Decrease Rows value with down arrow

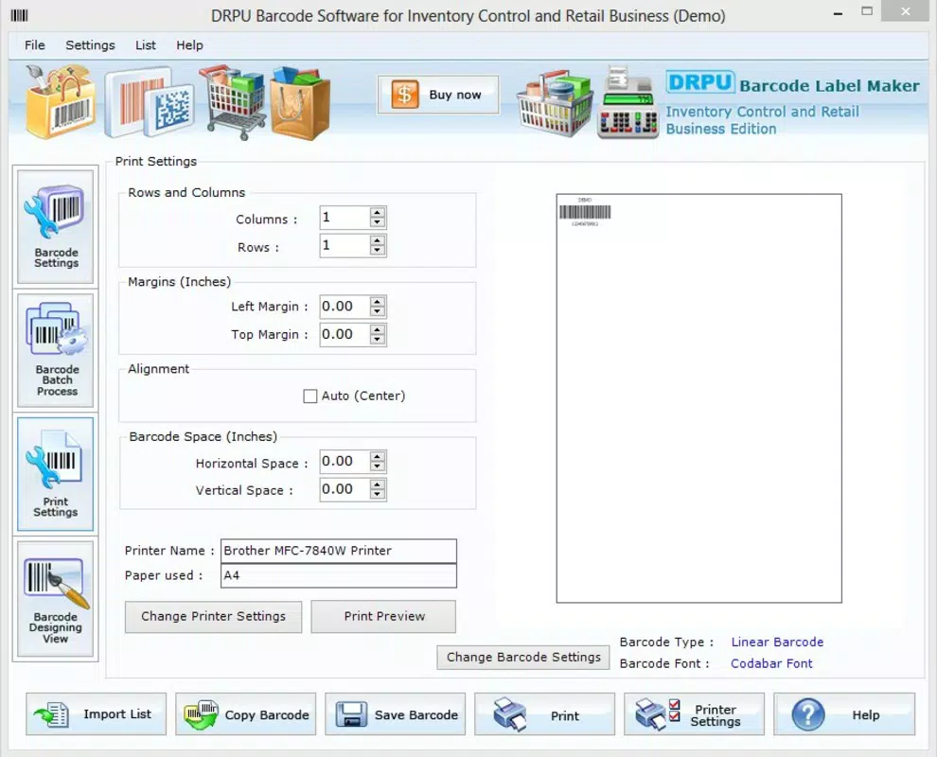(377, 251)
